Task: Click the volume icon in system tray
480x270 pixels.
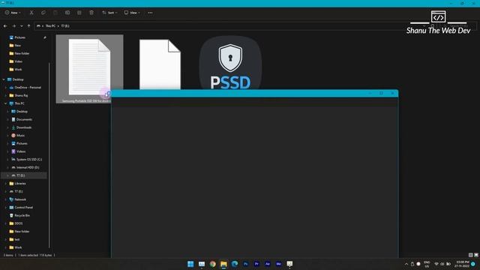Action: coord(442,264)
